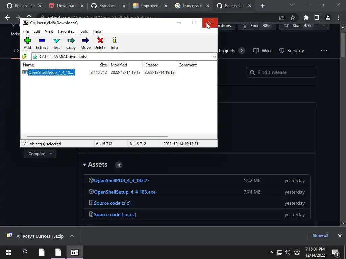Click the 7-Zip taskbar icon

coord(75,252)
